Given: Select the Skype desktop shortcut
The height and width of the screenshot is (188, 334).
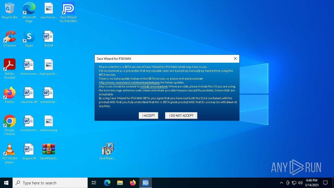Looking at the screenshot, I should pos(29,39).
